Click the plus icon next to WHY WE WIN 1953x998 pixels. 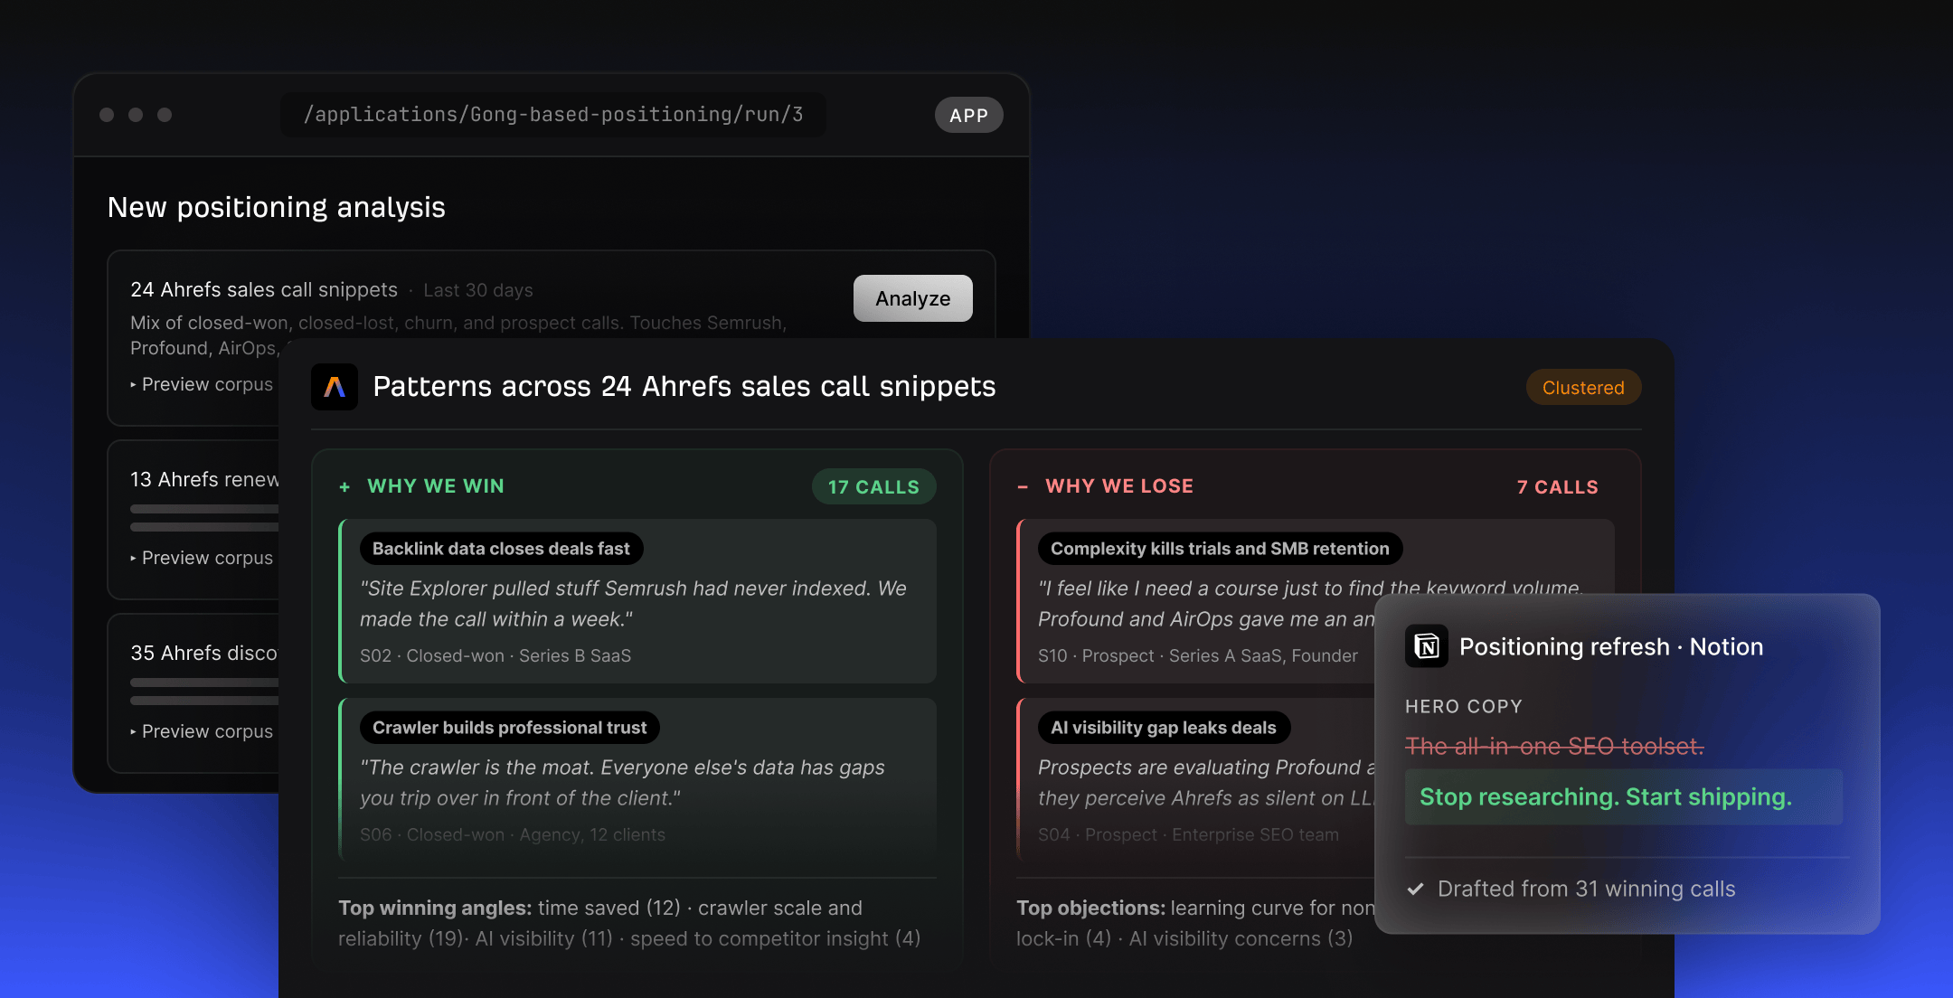coord(344,487)
